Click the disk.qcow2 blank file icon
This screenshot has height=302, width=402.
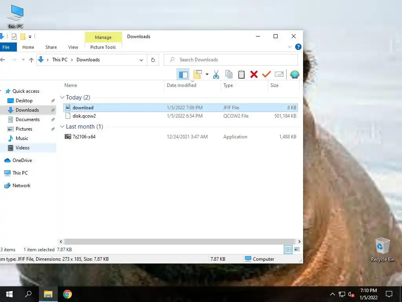68,116
